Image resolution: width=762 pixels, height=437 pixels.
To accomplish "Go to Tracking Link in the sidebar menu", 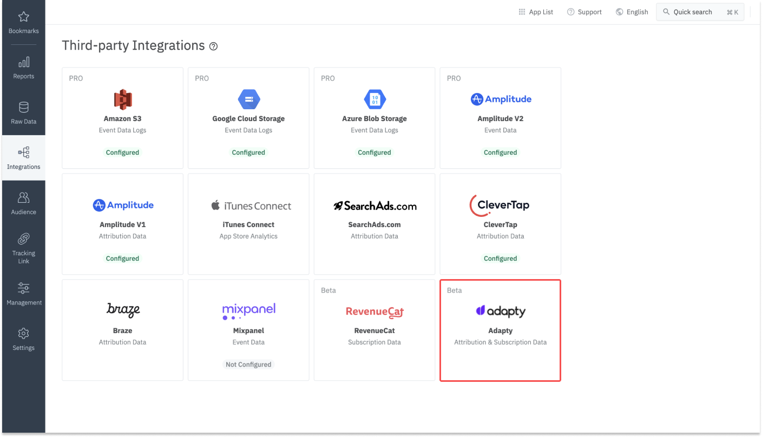I will click(x=24, y=249).
